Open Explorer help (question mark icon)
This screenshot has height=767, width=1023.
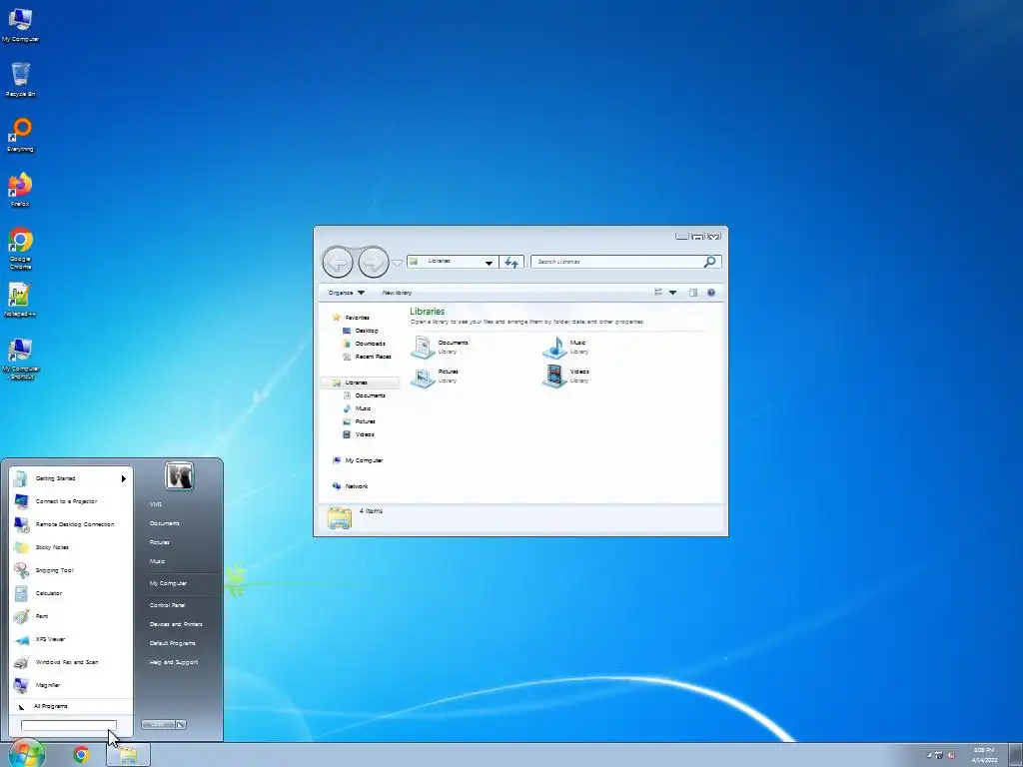point(711,293)
